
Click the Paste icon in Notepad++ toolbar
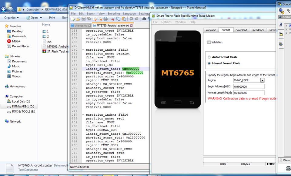pyautogui.click(x=124, y=19)
